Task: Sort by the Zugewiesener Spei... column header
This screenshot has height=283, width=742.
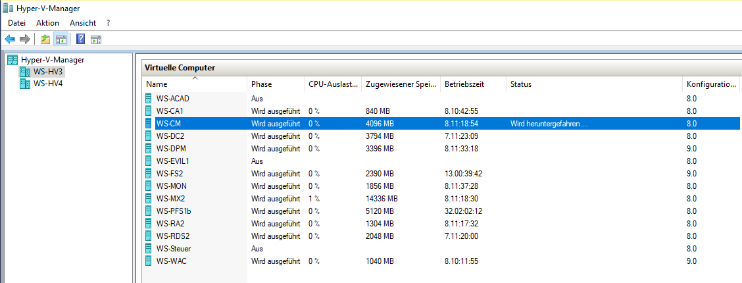Action: pyautogui.click(x=401, y=85)
